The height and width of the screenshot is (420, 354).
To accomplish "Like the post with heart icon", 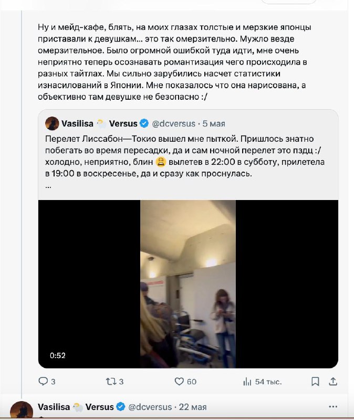I will click(179, 381).
